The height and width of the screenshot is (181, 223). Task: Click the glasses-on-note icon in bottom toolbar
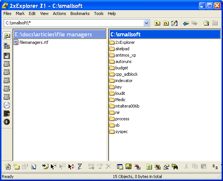click(45, 166)
